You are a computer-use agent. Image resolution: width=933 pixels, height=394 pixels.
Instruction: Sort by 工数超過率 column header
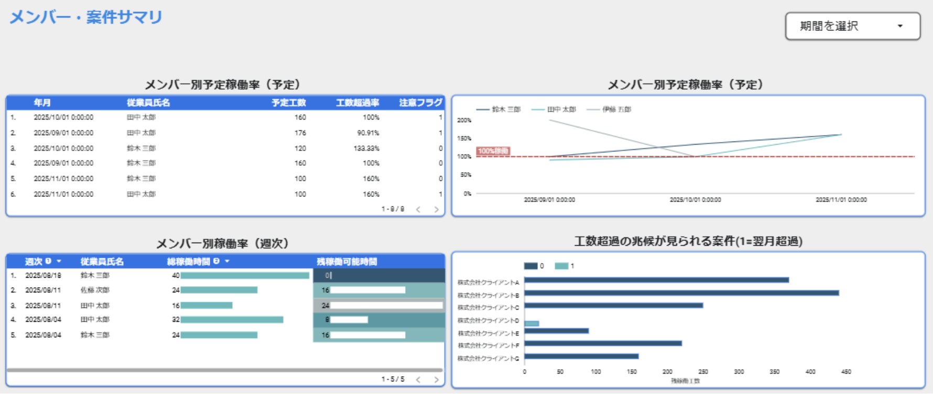(357, 103)
